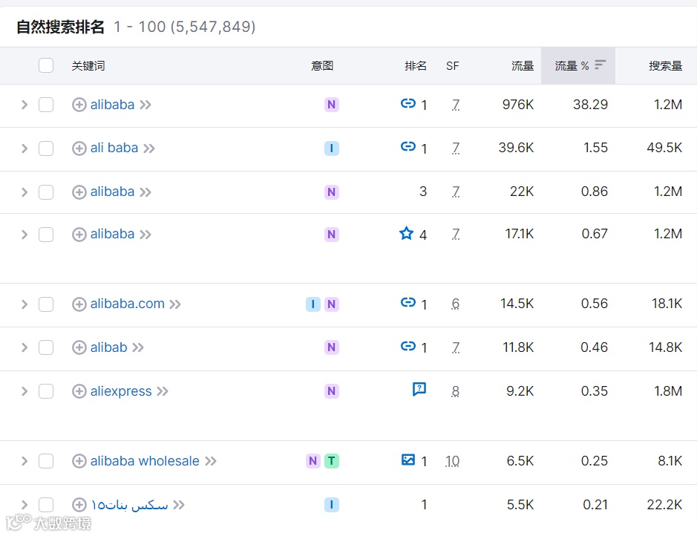This screenshot has height=536, width=697.
Task: Select checkbox for alibaba 22K traffic row
Action: (46, 192)
